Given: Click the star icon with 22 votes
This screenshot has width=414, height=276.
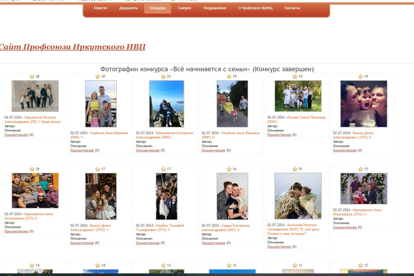Looking at the screenshot, I should (x=163, y=77).
